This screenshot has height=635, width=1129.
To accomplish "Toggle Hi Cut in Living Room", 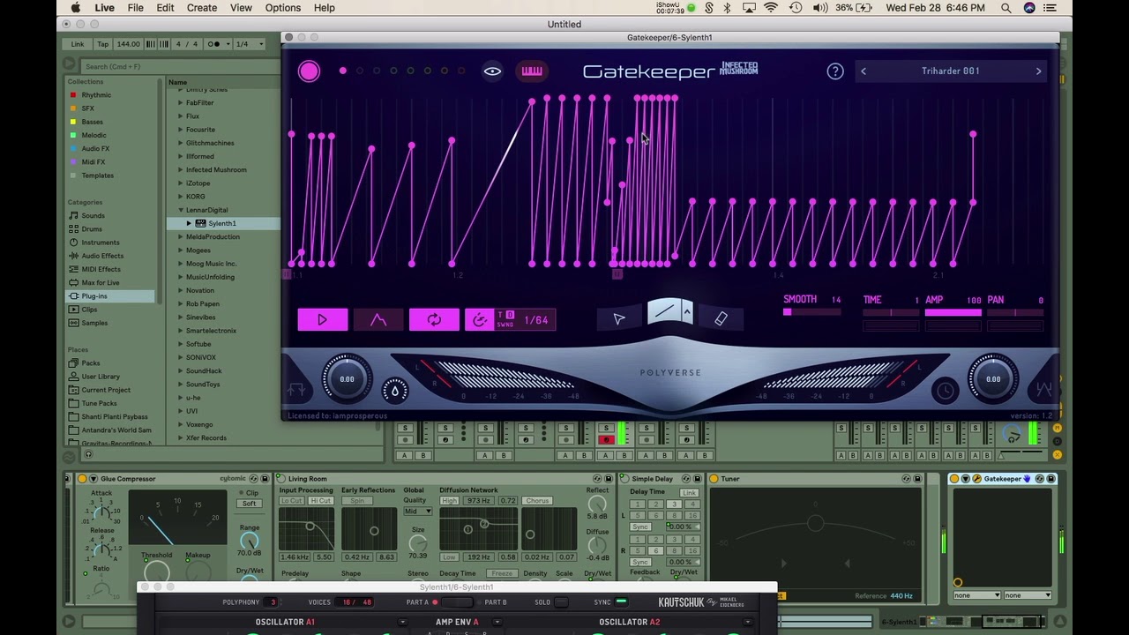I will click(x=320, y=501).
